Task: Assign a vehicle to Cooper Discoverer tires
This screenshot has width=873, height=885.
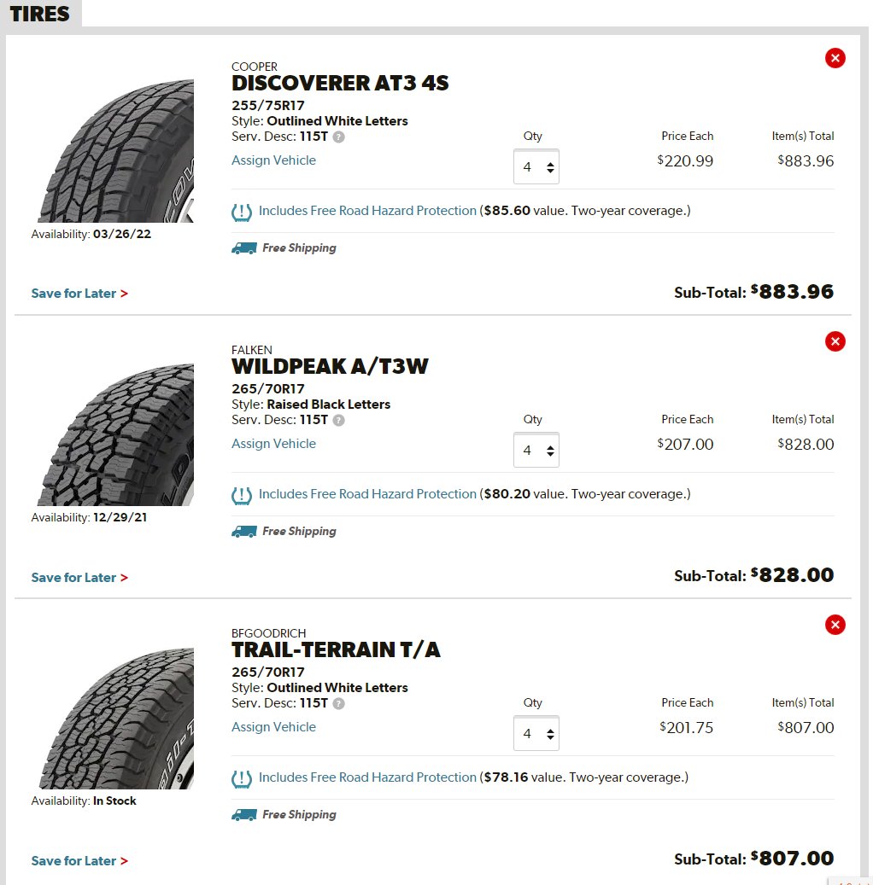Action: click(x=273, y=160)
